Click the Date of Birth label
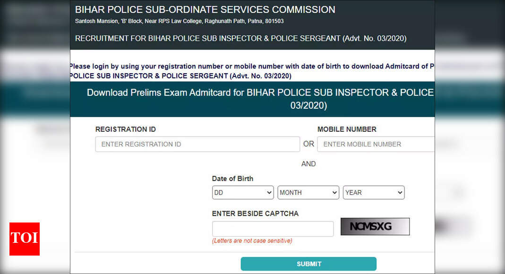This screenshot has width=505, height=274. click(x=232, y=179)
